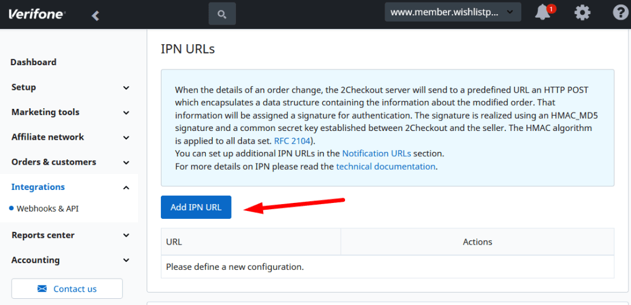This screenshot has width=631, height=305.
Task: Expand the Marketing tools chevron
Action: 126,113
